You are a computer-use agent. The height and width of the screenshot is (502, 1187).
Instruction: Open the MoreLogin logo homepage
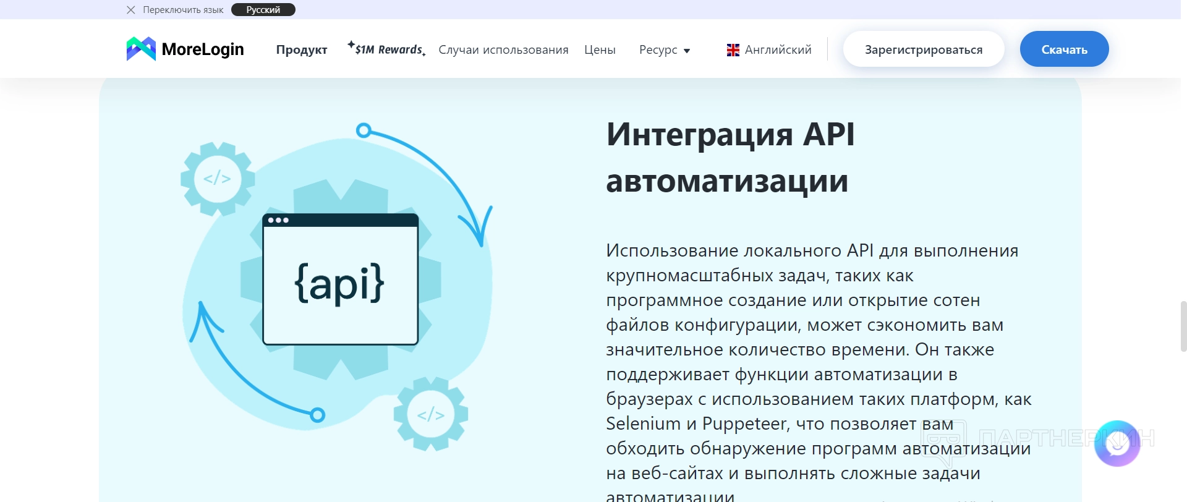point(185,49)
